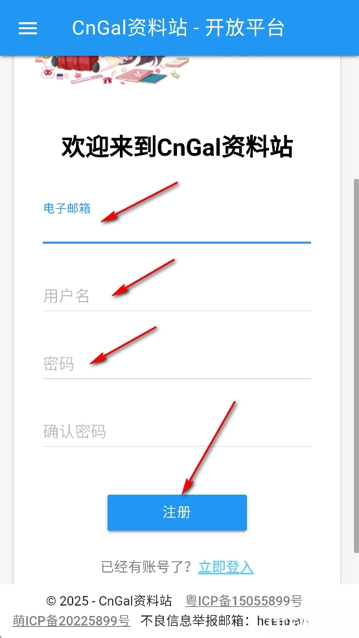Click the red arrow pointing at 电子邮箱 field
Viewport: 359px width, 638px height.
139,202
